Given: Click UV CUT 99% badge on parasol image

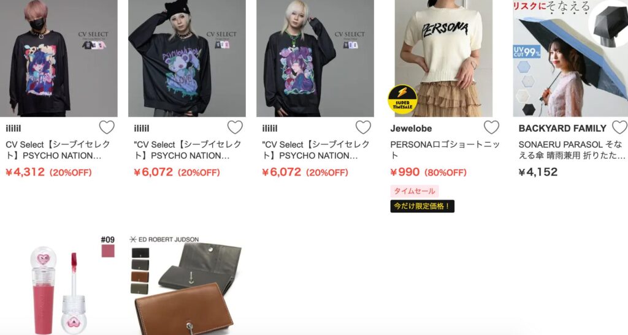Looking at the screenshot, I should [527, 51].
